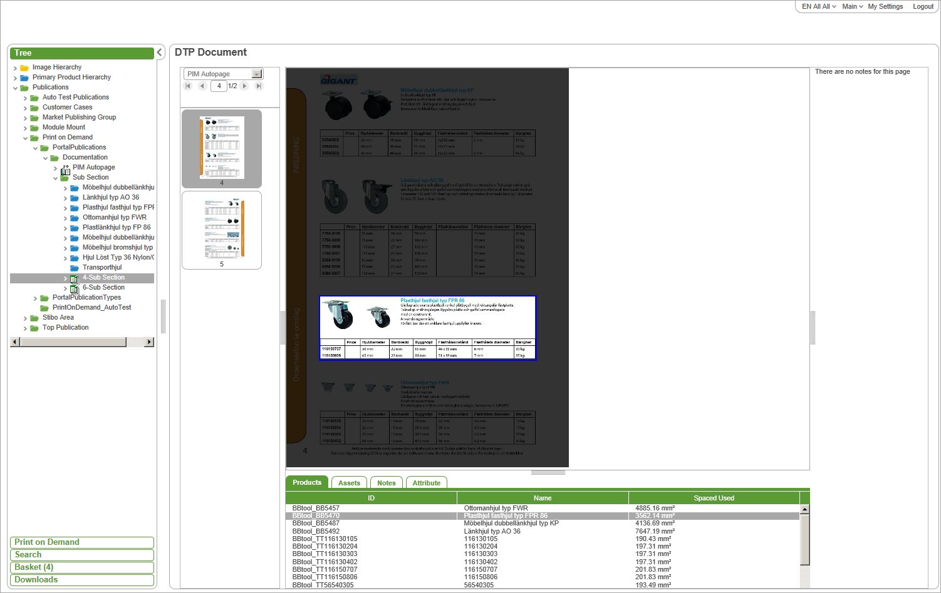Collapse the Tree panel with arrow icon
941x593 pixels.
tap(160, 53)
